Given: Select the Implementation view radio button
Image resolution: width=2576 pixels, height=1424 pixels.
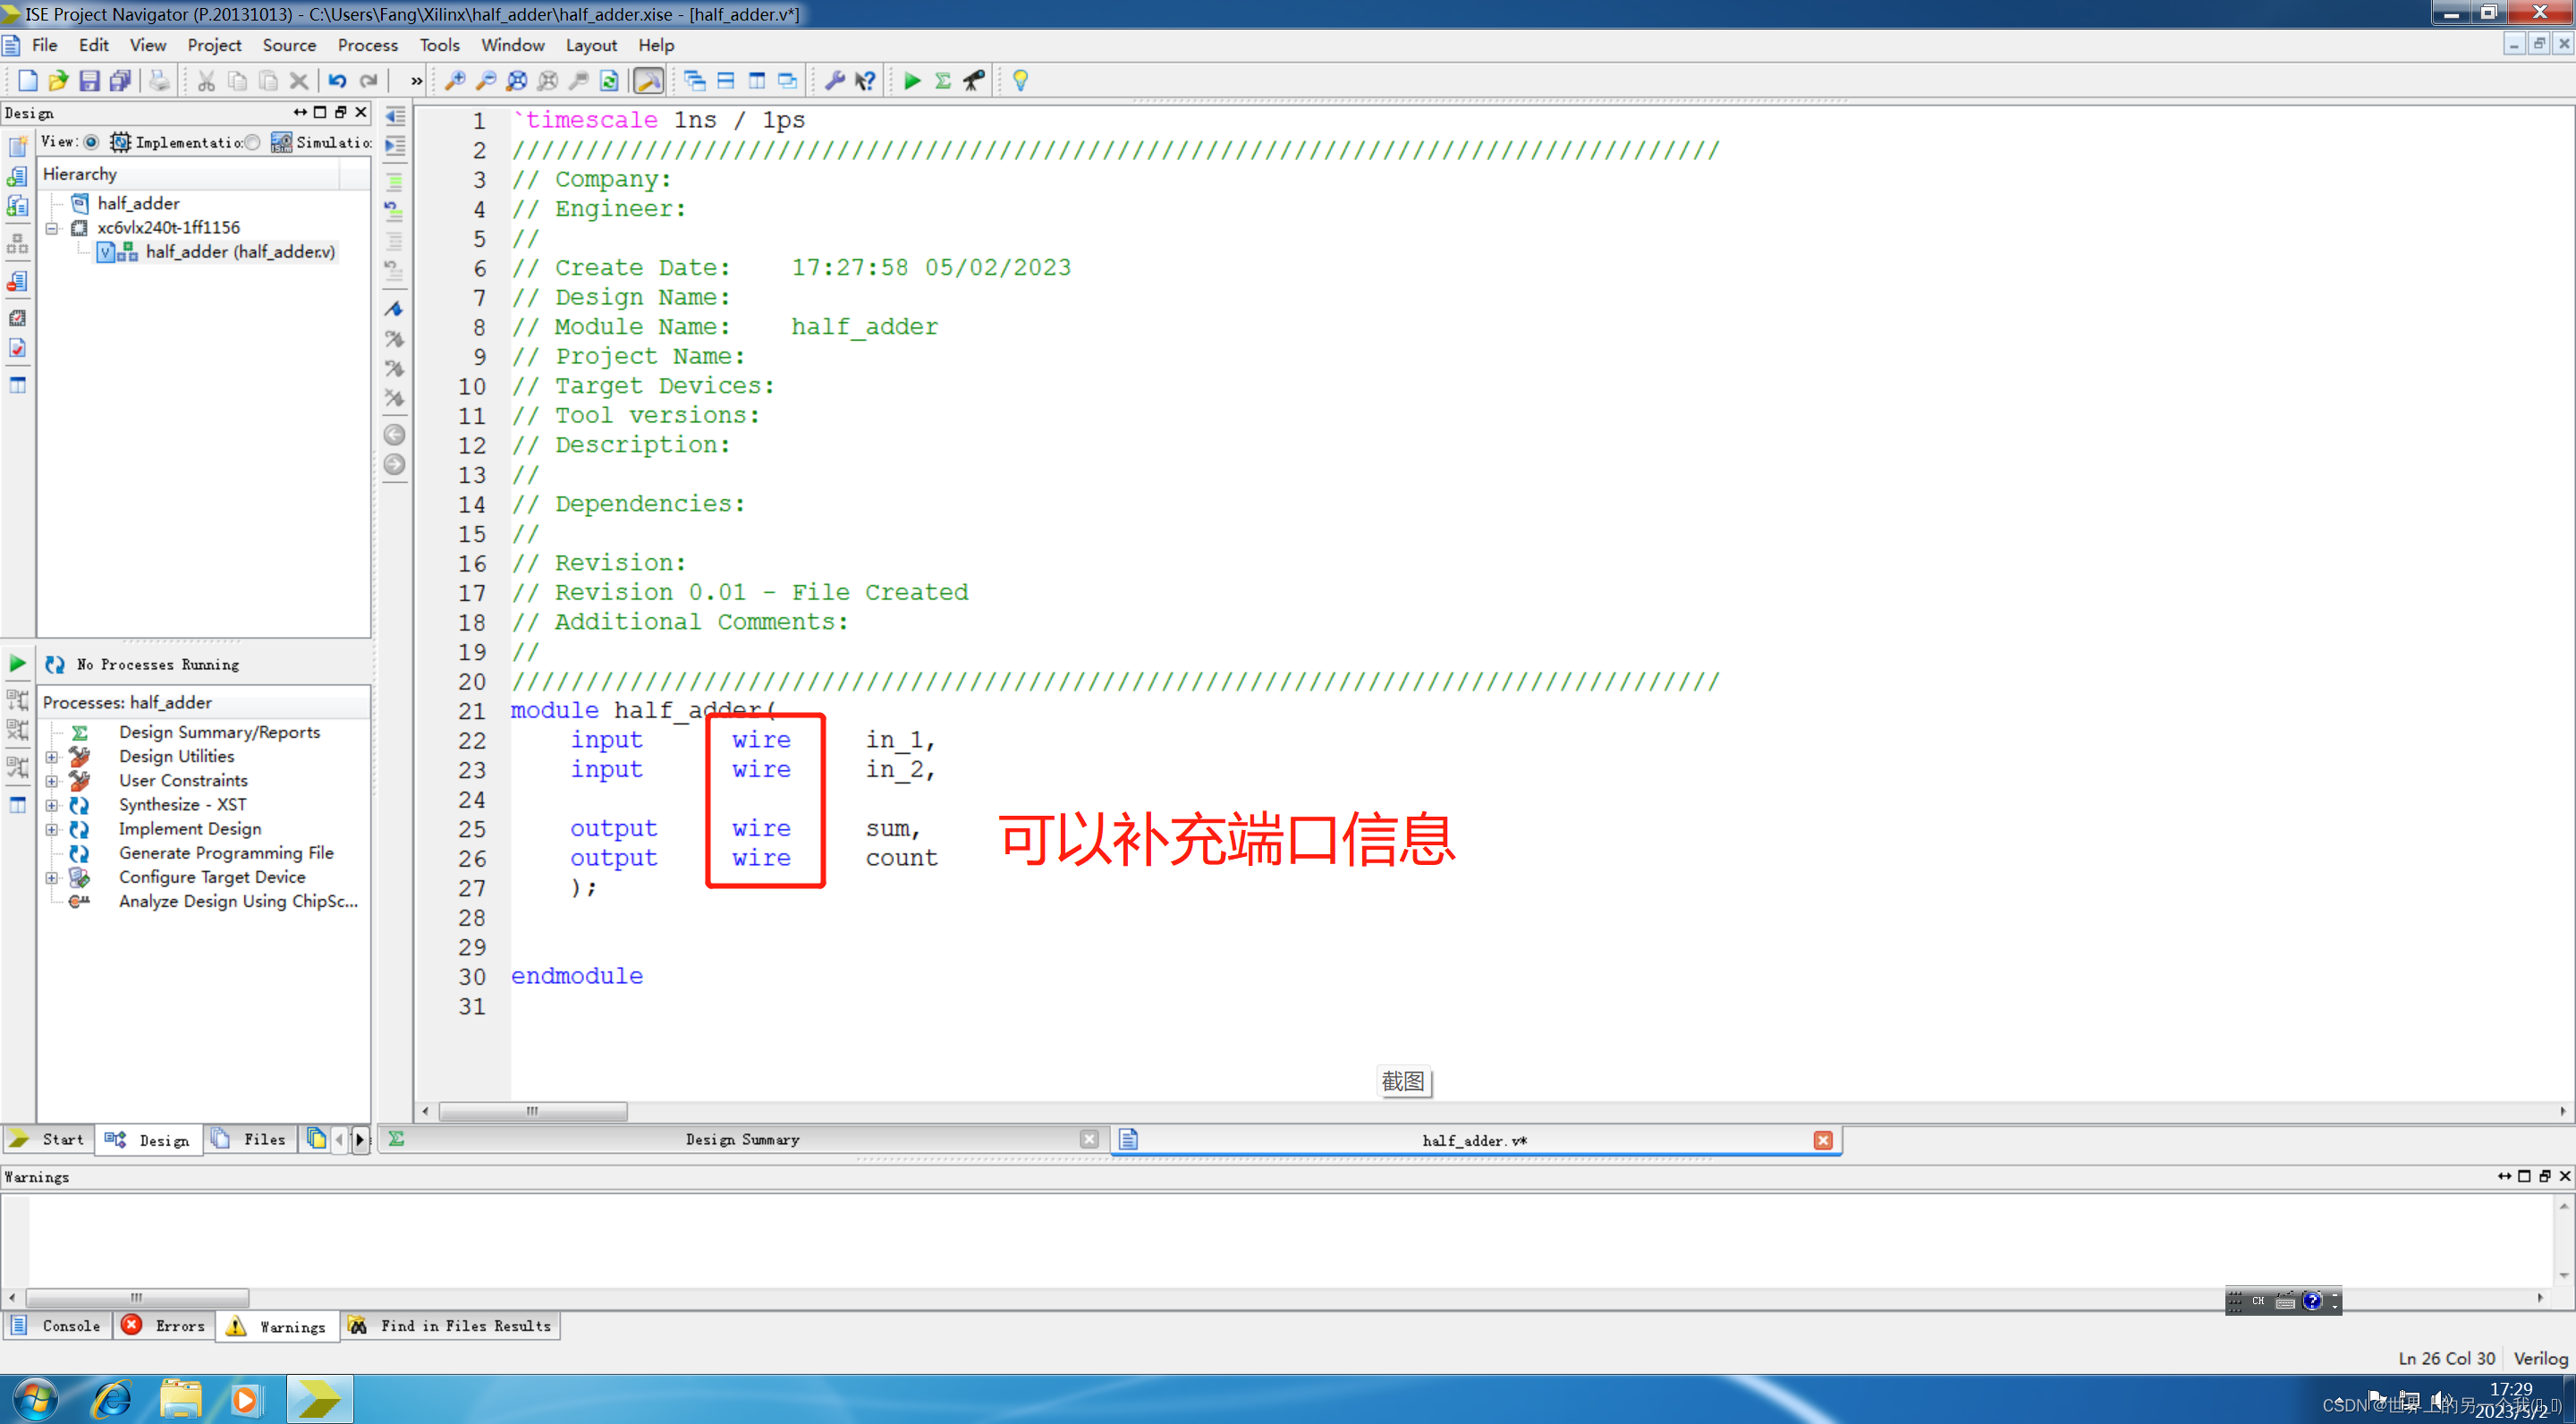Looking at the screenshot, I should pyautogui.click(x=91, y=142).
